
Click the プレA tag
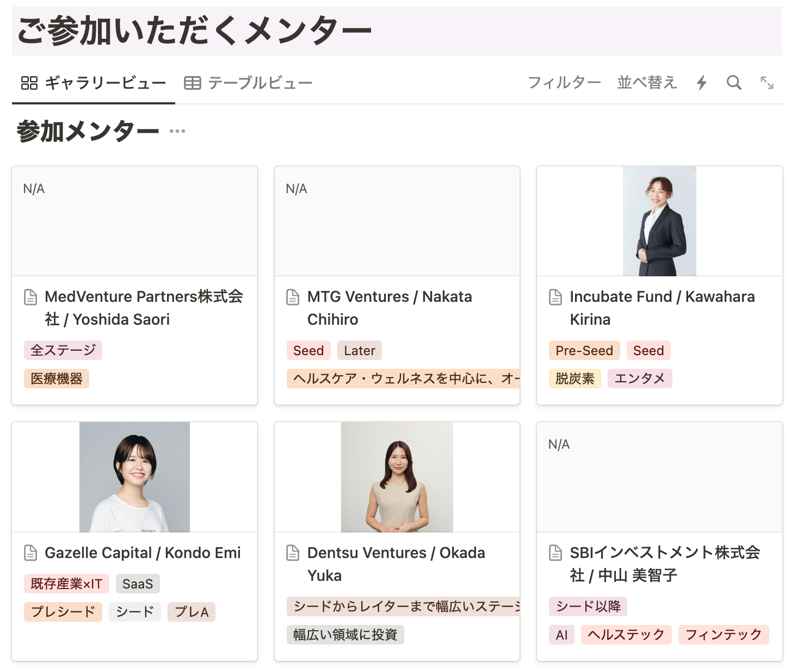coord(191,612)
